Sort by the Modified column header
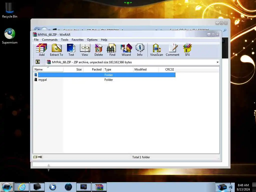Viewport: 256px width, 192px height. click(x=146, y=69)
